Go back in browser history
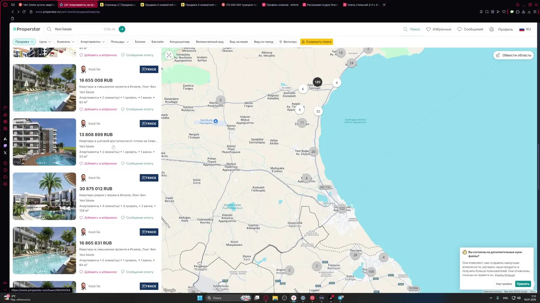 [x=12, y=12]
